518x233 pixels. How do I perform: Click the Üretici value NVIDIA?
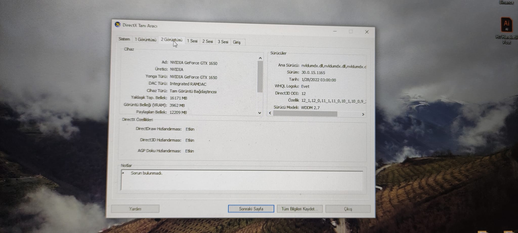pos(177,69)
